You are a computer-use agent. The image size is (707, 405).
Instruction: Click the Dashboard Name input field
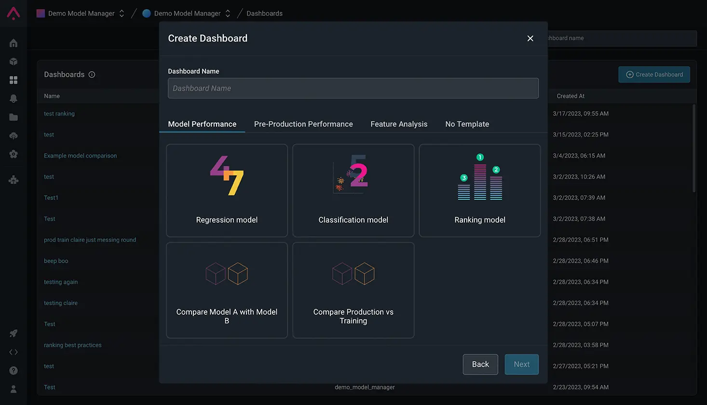[353, 88]
